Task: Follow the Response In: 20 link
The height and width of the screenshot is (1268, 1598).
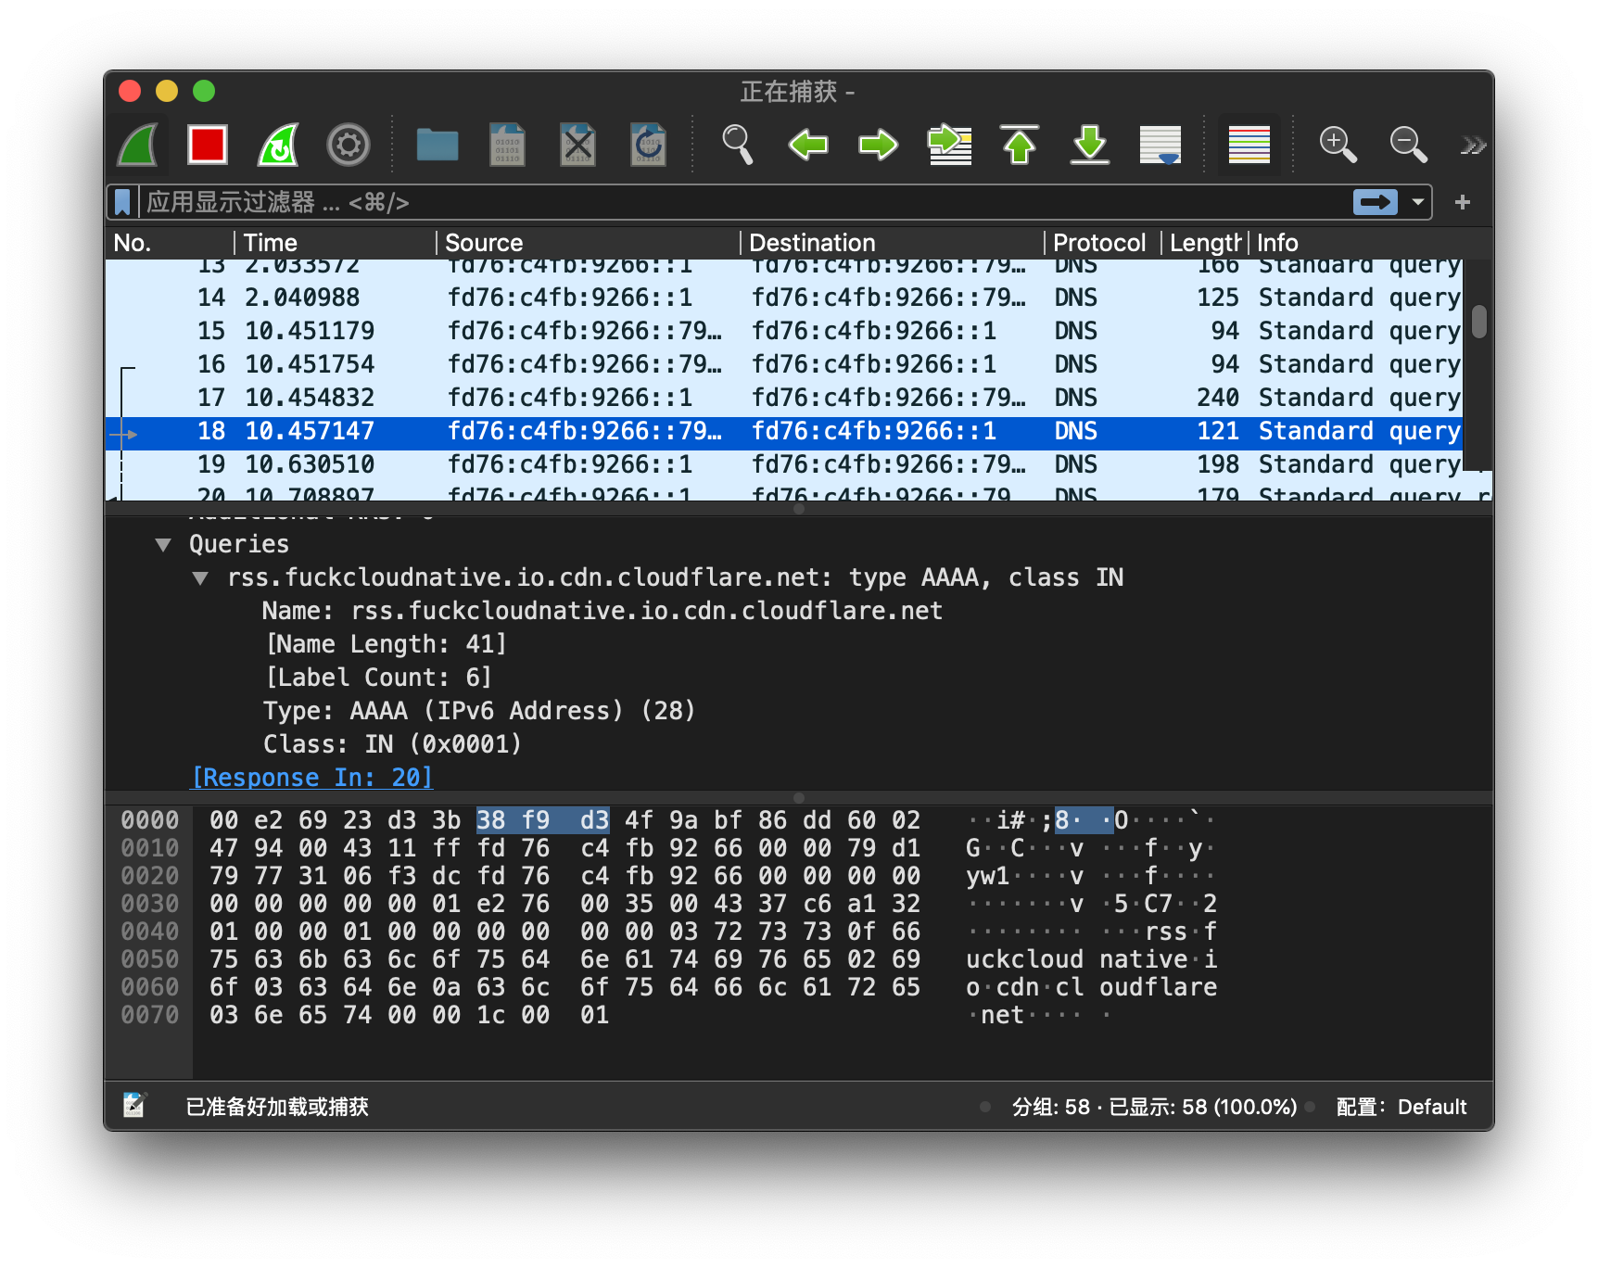Action: pyautogui.click(x=311, y=778)
